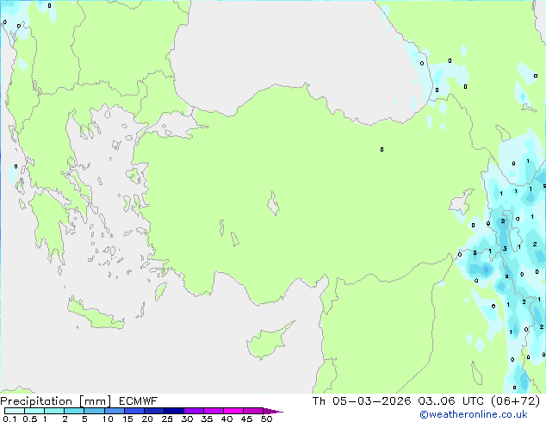The image size is (546, 422).
Task: Select the Precipitation [mm] title text
Action: coord(56,401)
